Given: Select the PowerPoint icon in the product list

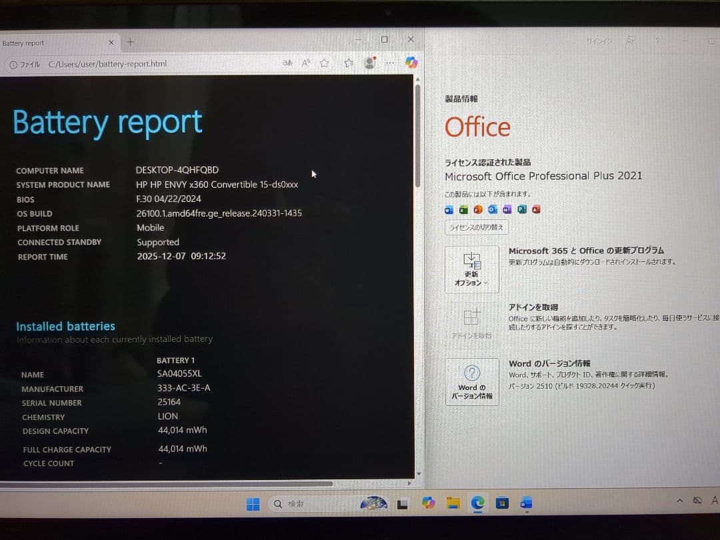Looking at the screenshot, I should 478,209.
